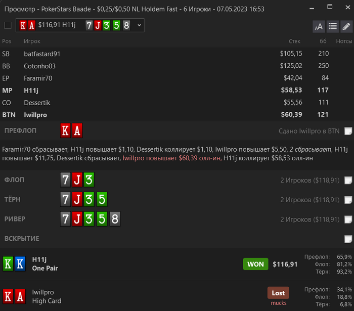Click the Игрок column header
The height and width of the screenshot is (311, 354).
tap(32, 41)
